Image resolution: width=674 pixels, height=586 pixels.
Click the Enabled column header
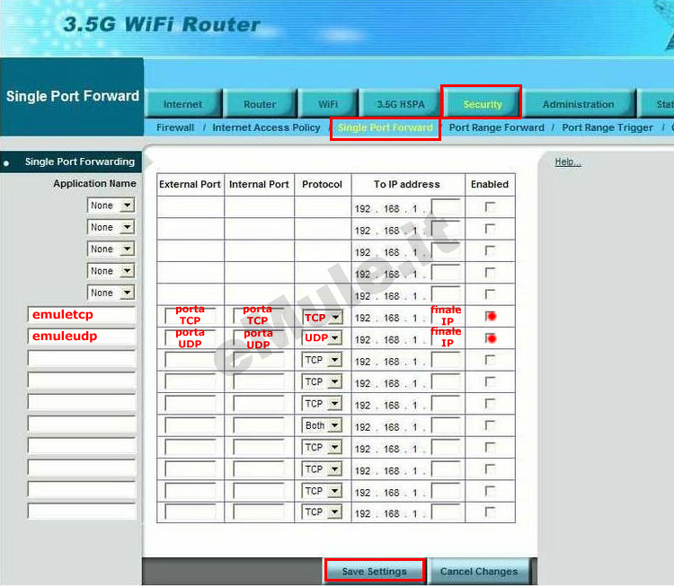(490, 184)
